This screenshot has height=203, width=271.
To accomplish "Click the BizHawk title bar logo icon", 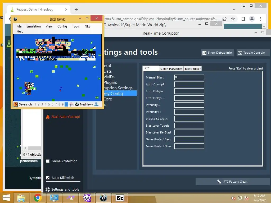I will tap(15, 19).
